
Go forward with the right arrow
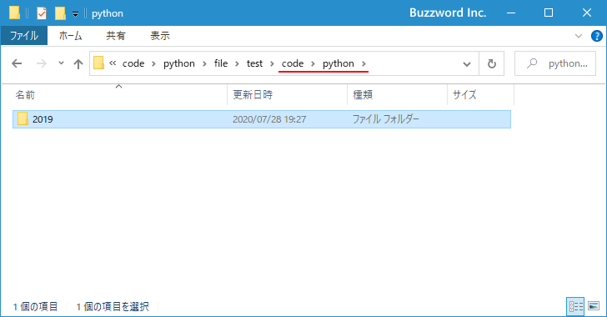click(41, 63)
